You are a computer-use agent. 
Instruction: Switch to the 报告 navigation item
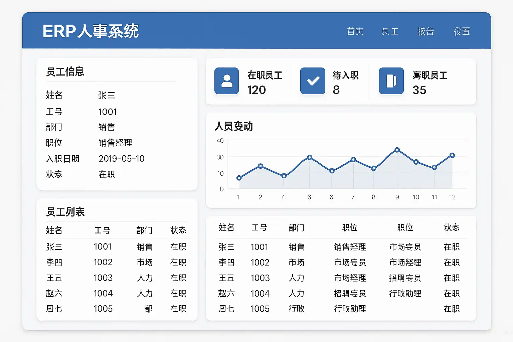point(425,31)
